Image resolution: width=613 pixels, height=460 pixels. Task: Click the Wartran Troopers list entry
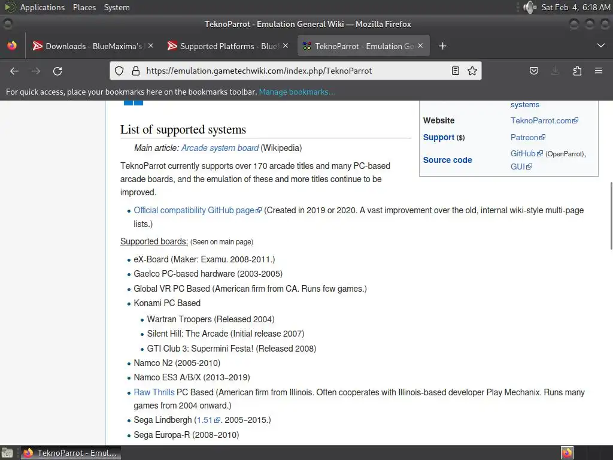coord(211,319)
